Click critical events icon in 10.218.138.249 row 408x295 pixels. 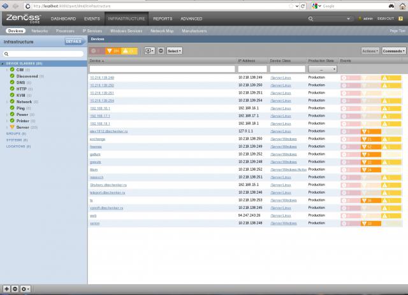click(344, 78)
